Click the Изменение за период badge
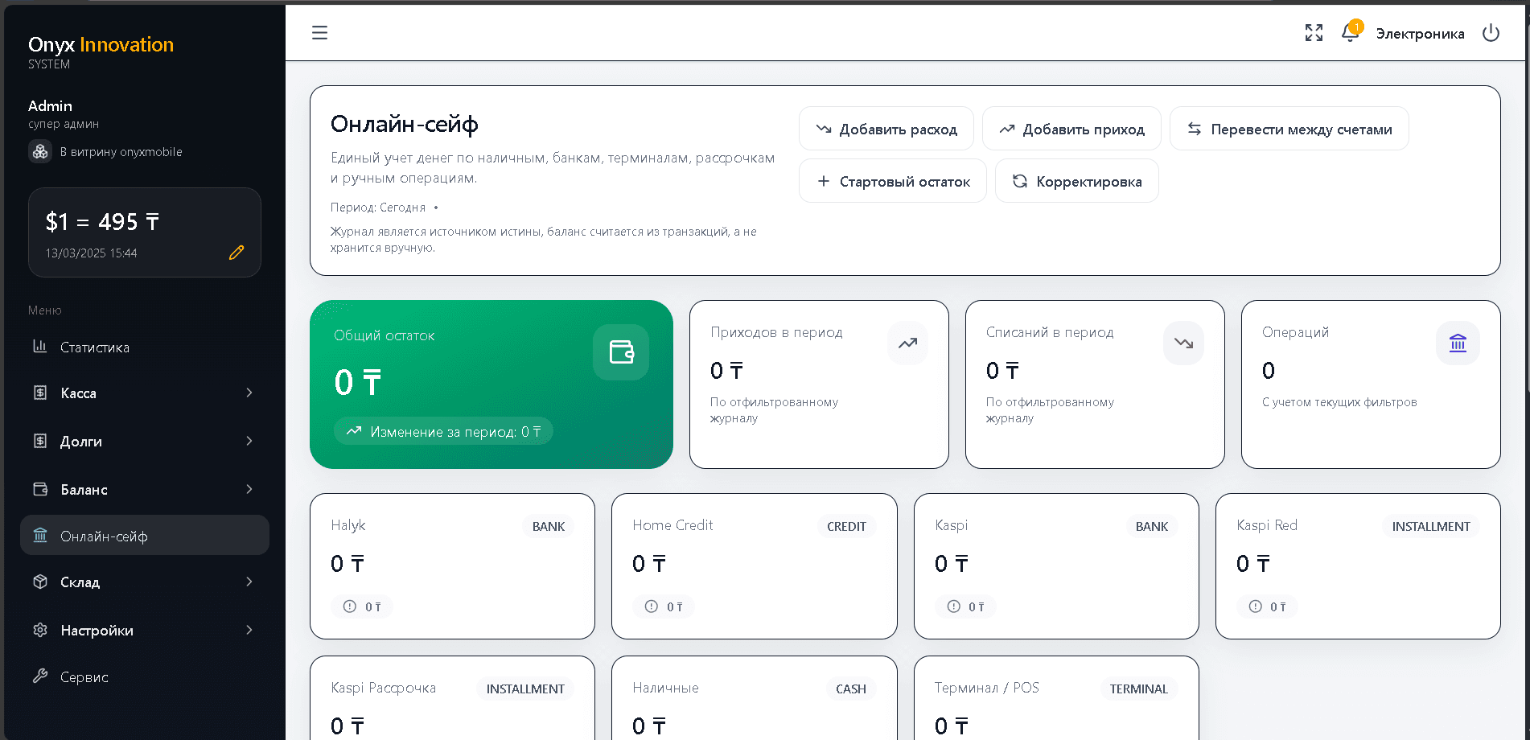1530x740 pixels. point(443,430)
